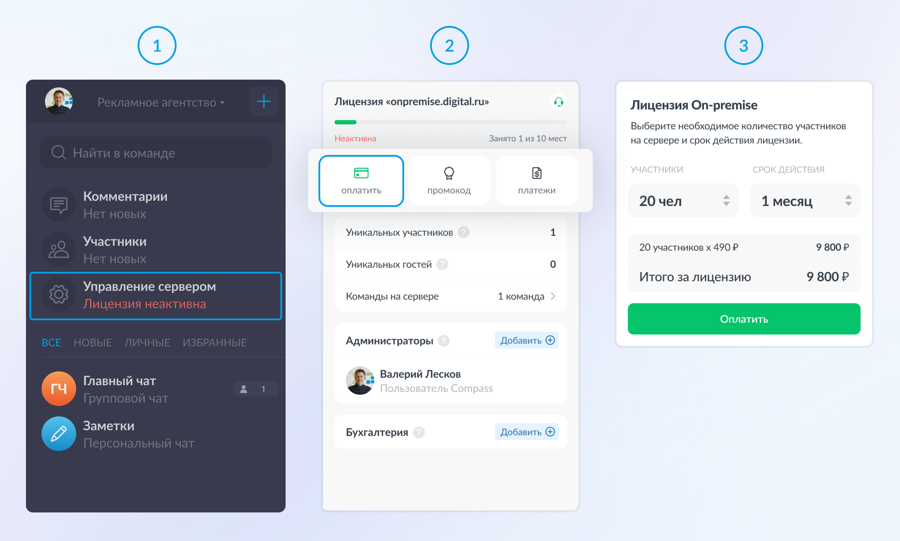Click help icon beside Уникальных участников
Screen dimensions: 900x541
(x=464, y=232)
